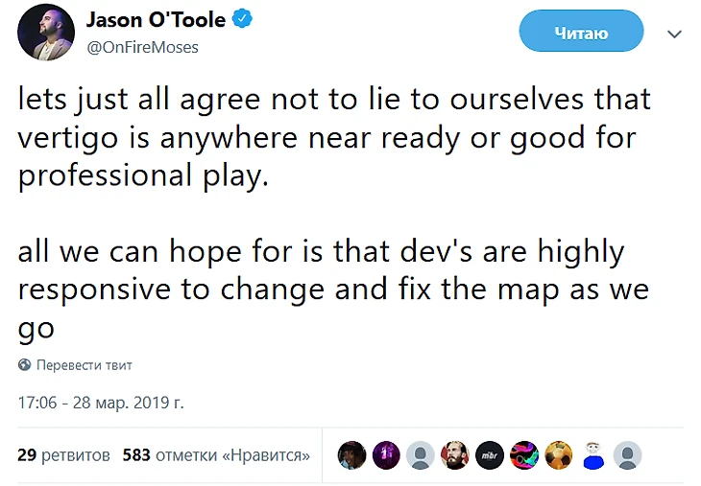Image resolution: width=701 pixels, height=486 pixels.
Task: Open the golden soccer ball avatar
Action: click(x=558, y=455)
